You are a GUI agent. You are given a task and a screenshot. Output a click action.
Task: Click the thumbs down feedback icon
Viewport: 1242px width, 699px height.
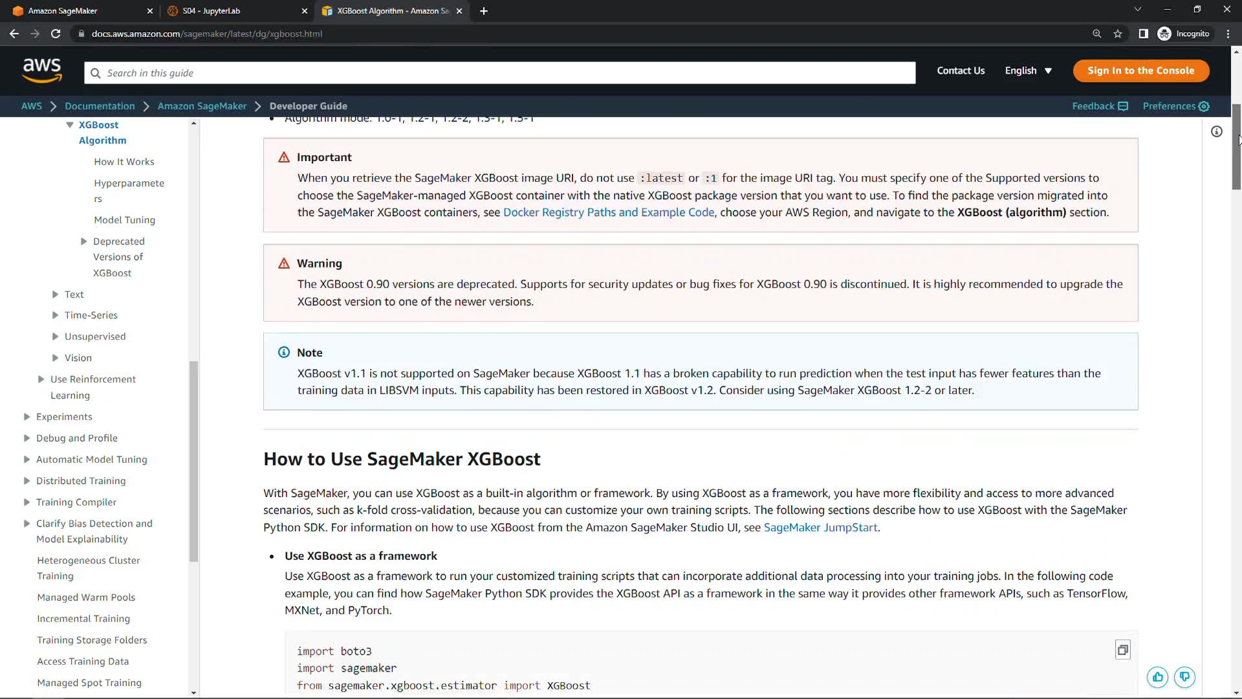pyautogui.click(x=1184, y=677)
